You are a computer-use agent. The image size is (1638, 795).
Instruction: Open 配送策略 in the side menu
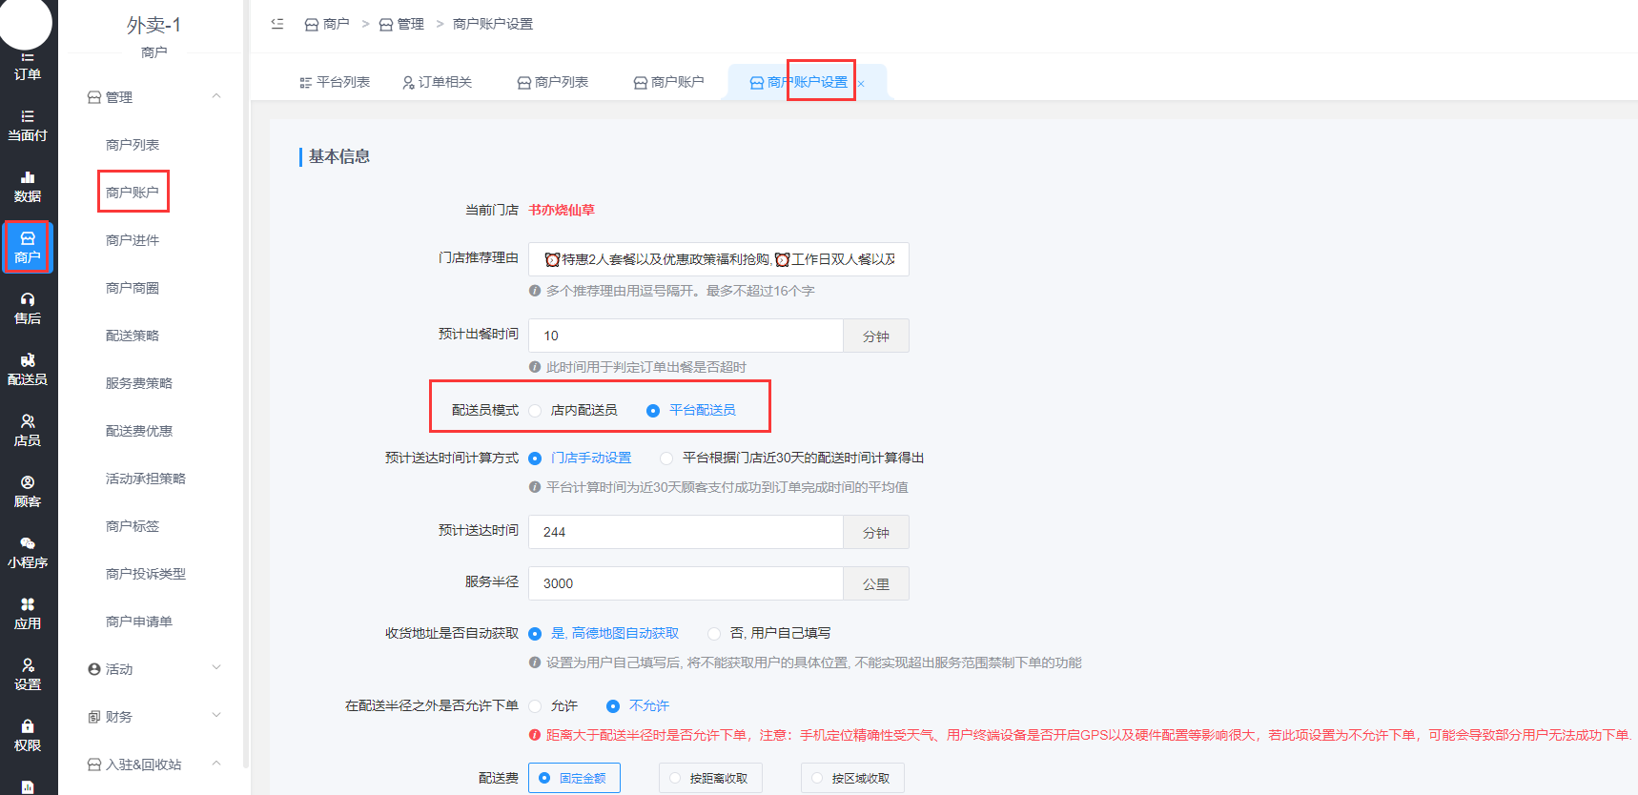(133, 336)
